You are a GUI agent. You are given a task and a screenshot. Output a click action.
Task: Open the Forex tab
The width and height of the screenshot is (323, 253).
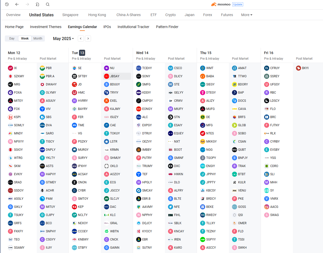[208, 15]
